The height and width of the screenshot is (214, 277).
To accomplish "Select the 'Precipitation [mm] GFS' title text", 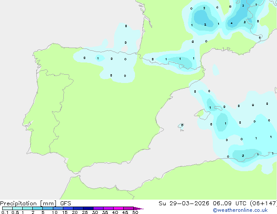I will [x=35, y=204].
